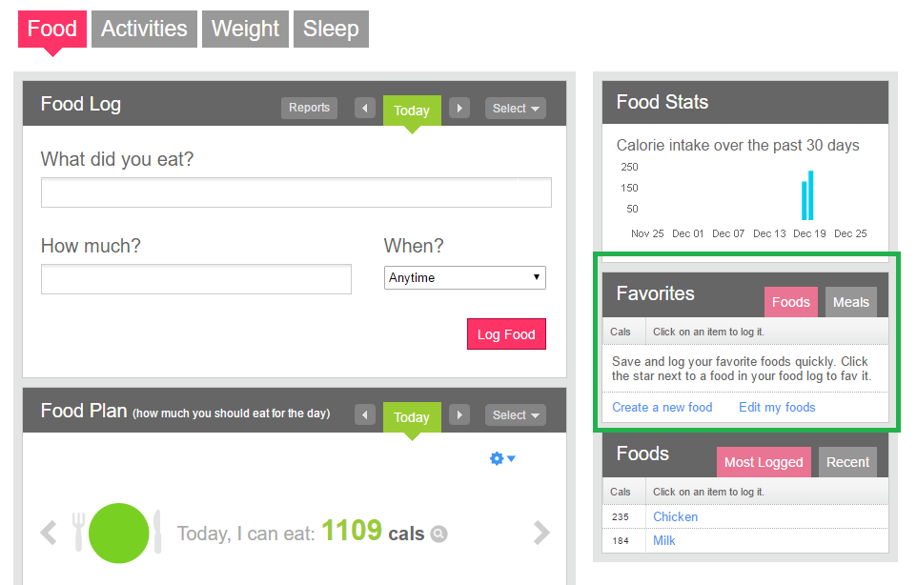Click the Create a new food link
This screenshot has width=917, height=585.
(x=662, y=407)
